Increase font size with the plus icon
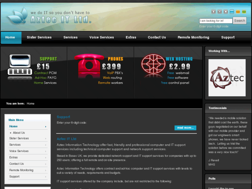252x189 pixels. (214, 11)
